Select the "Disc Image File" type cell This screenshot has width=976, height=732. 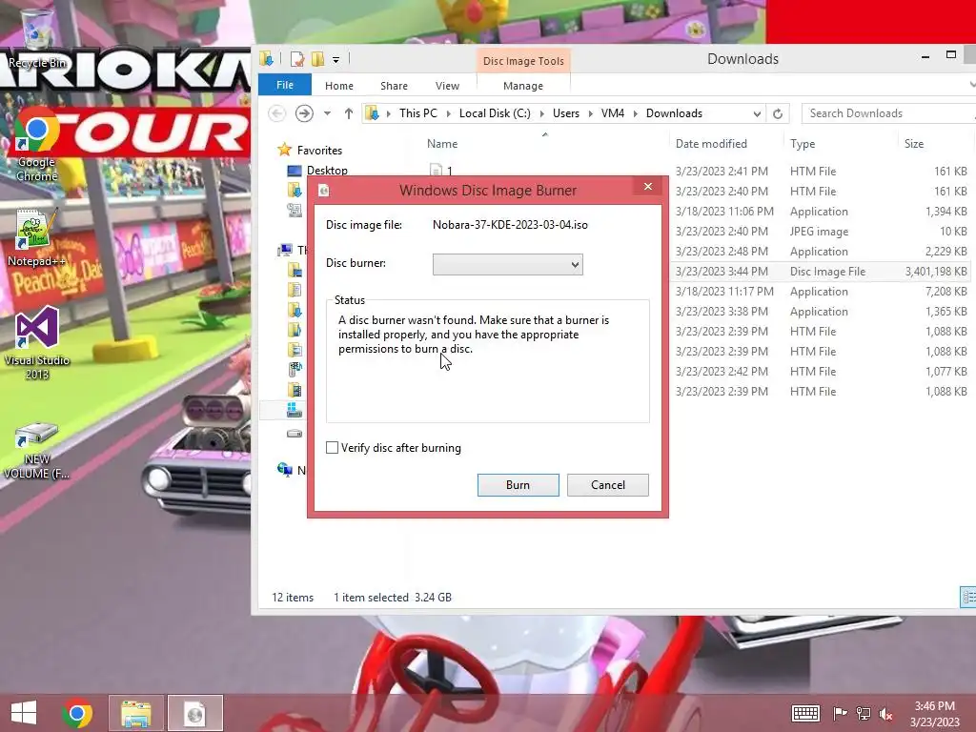pos(828,272)
